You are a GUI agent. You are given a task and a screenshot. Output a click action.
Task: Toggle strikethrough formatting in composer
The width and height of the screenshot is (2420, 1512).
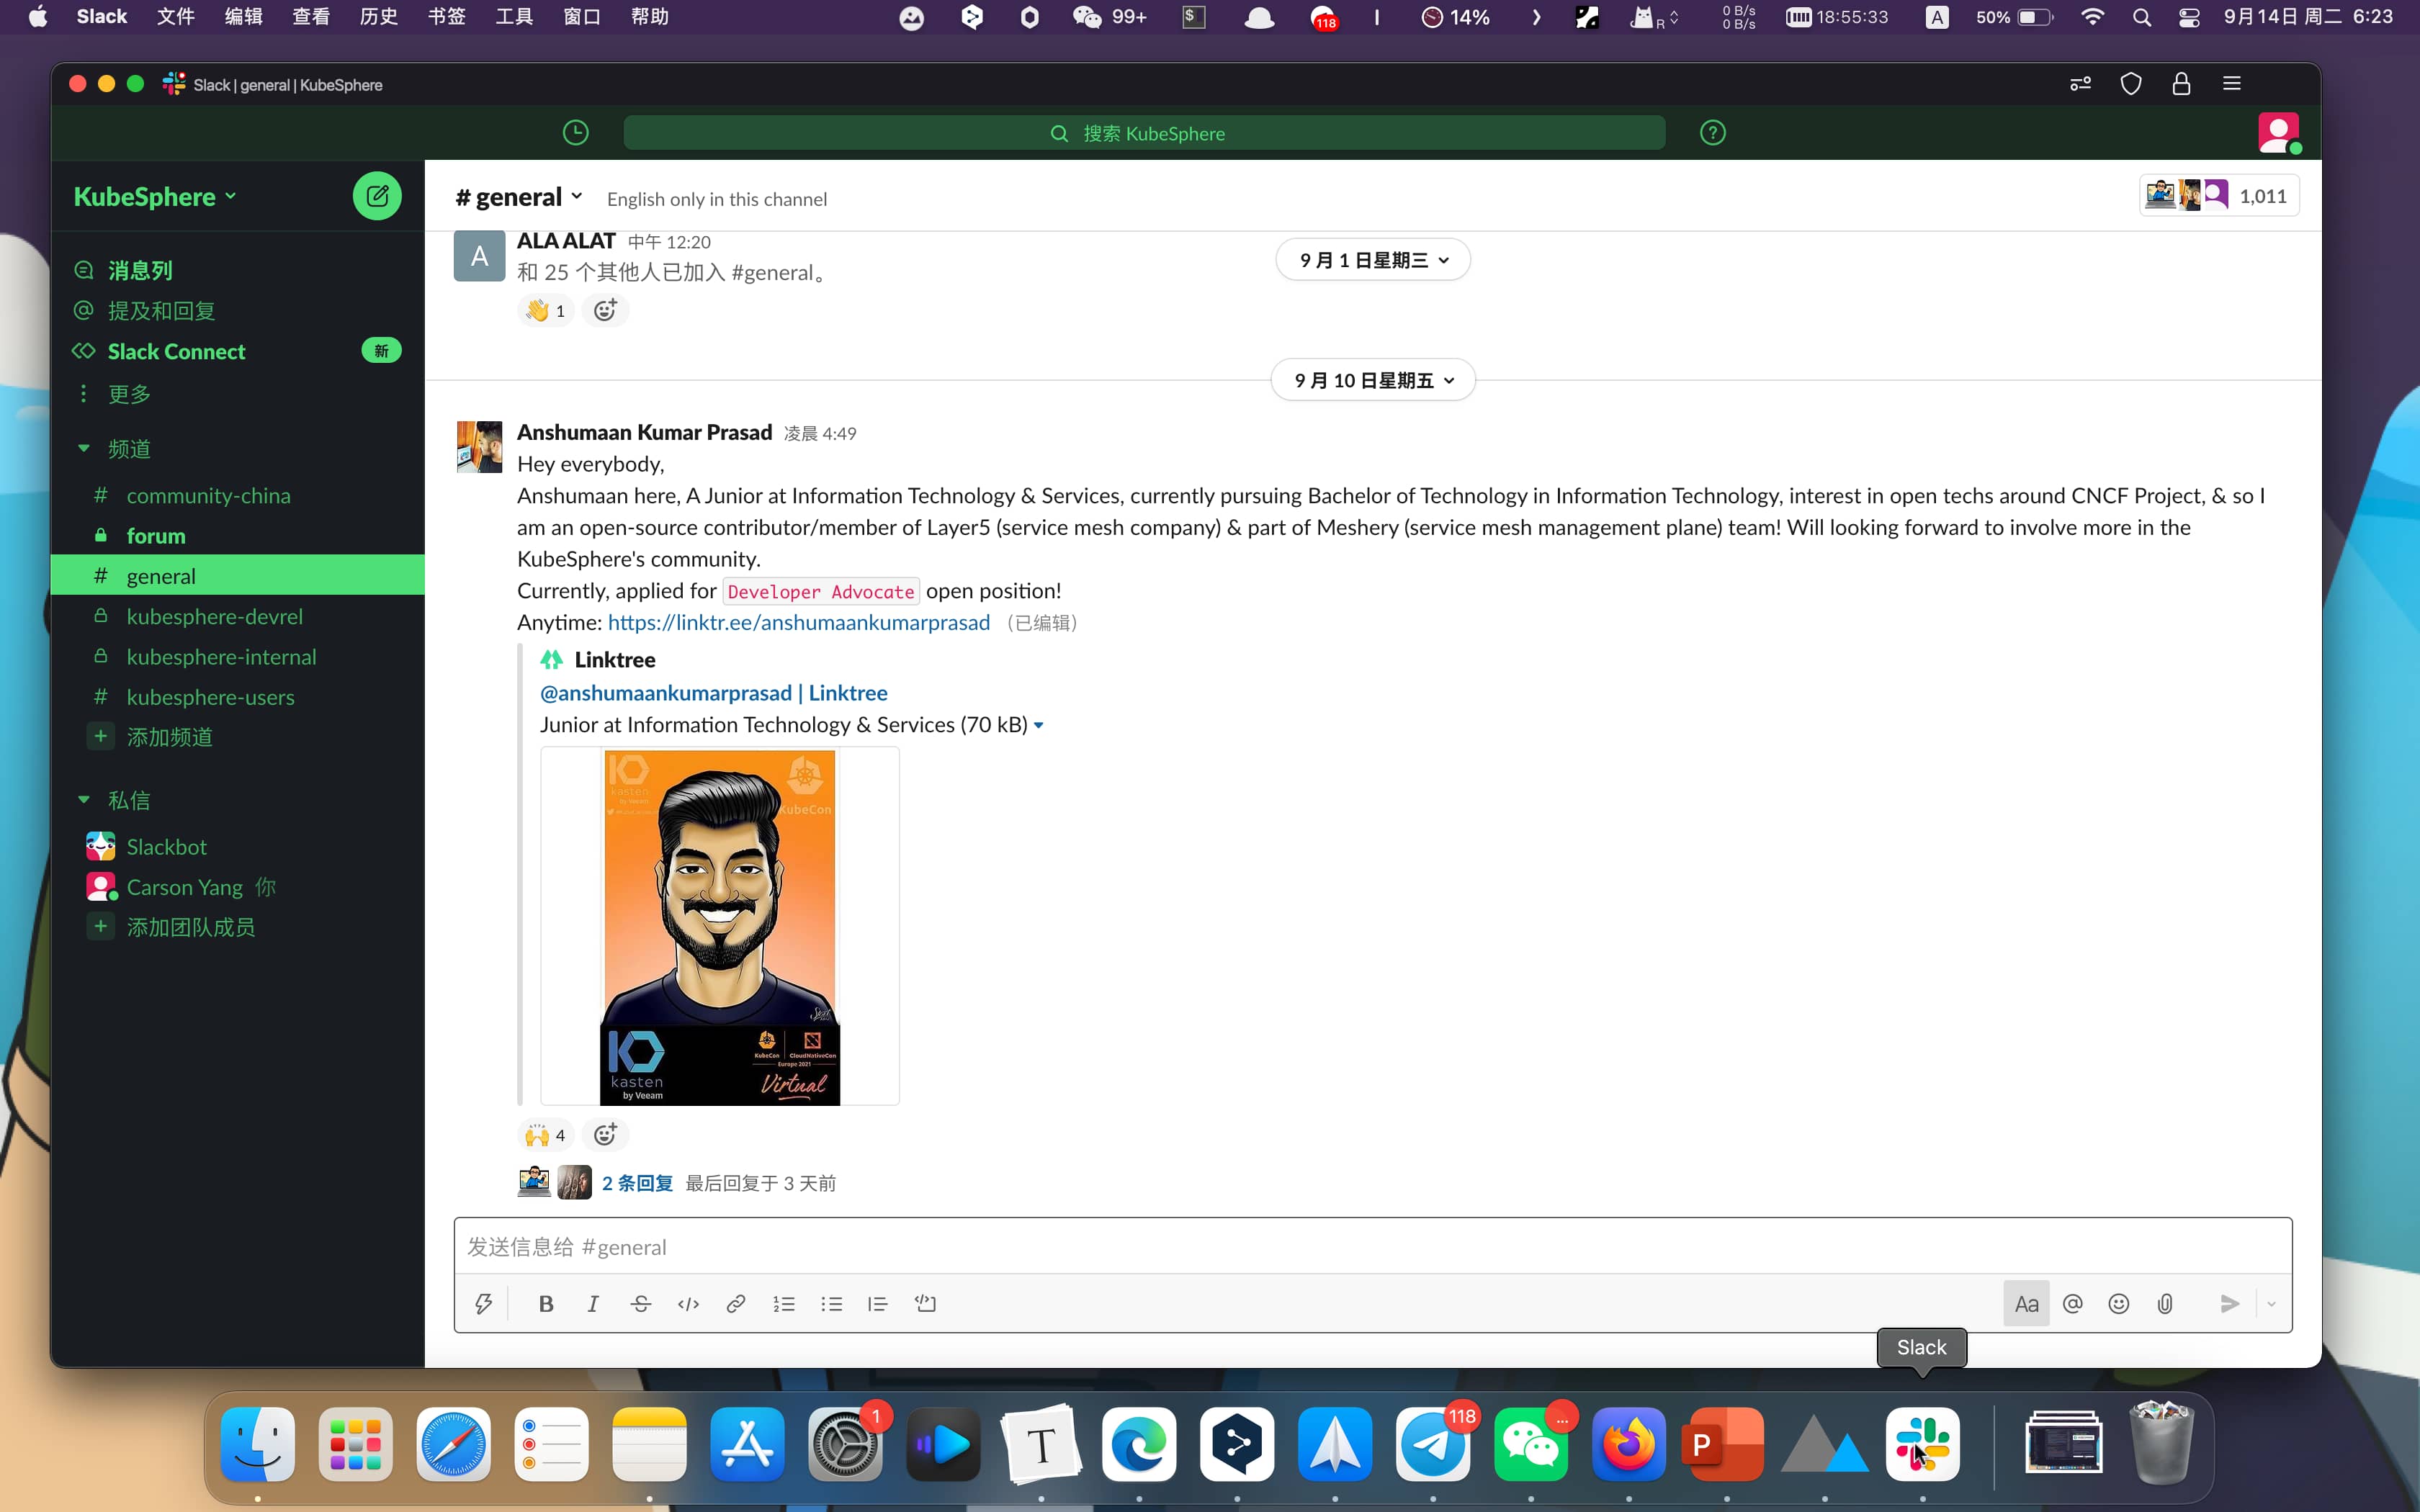[x=641, y=1303]
